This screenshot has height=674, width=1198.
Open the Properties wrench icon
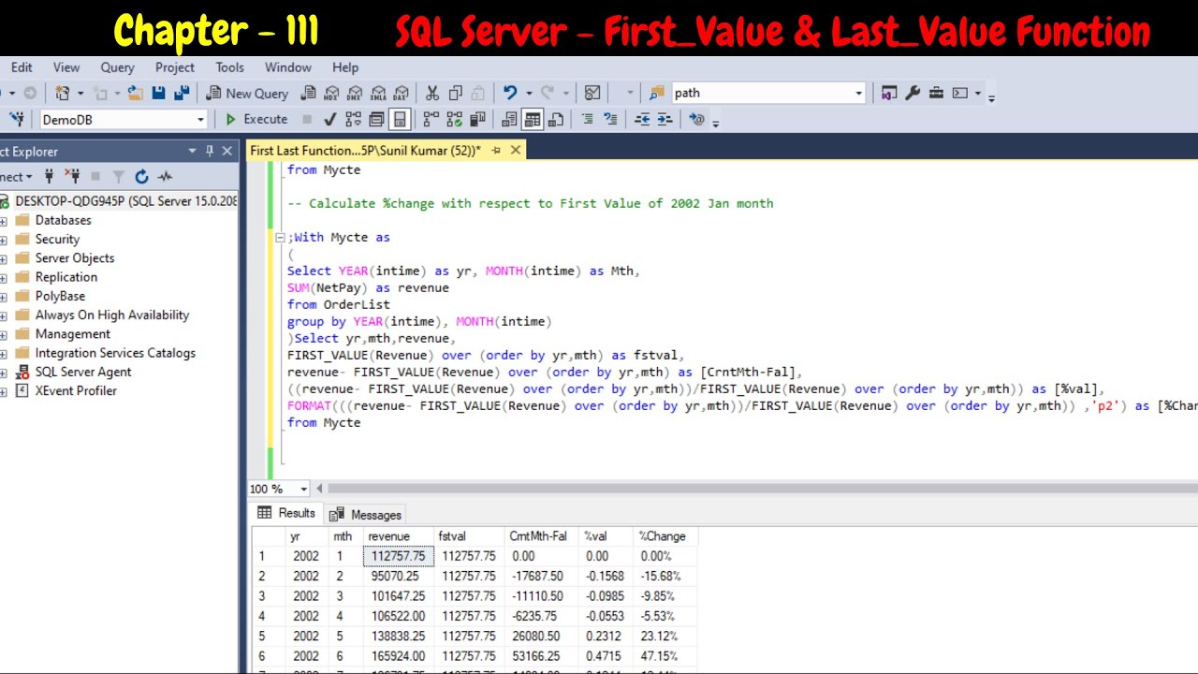913,93
